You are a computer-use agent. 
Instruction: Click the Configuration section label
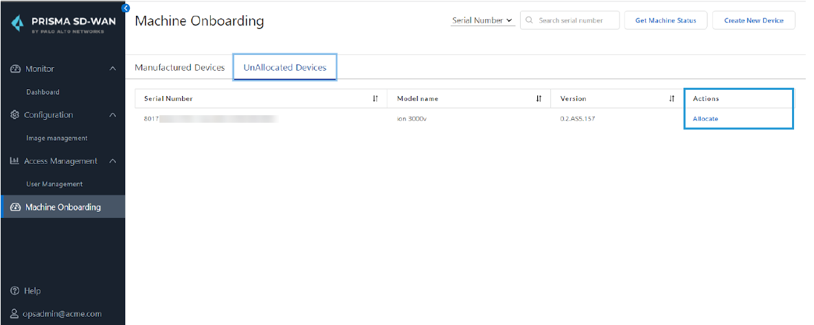pyautogui.click(x=49, y=115)
